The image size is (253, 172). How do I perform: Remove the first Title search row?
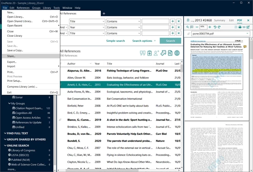click(x=178, y=21)
